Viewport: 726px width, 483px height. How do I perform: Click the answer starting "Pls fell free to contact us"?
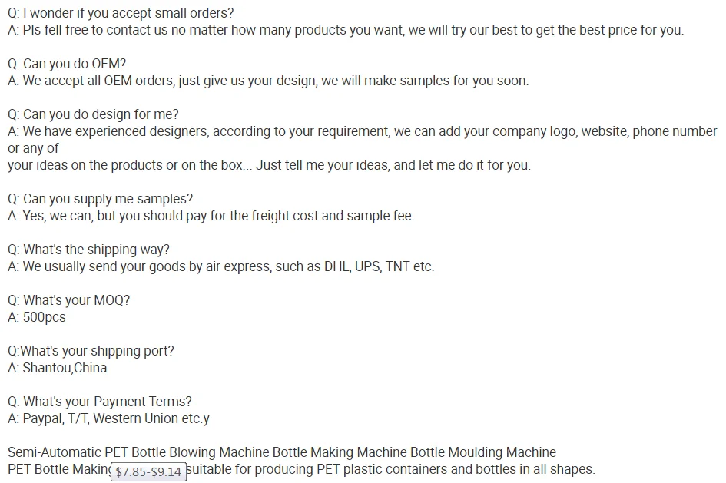click(x=345, y=30)
